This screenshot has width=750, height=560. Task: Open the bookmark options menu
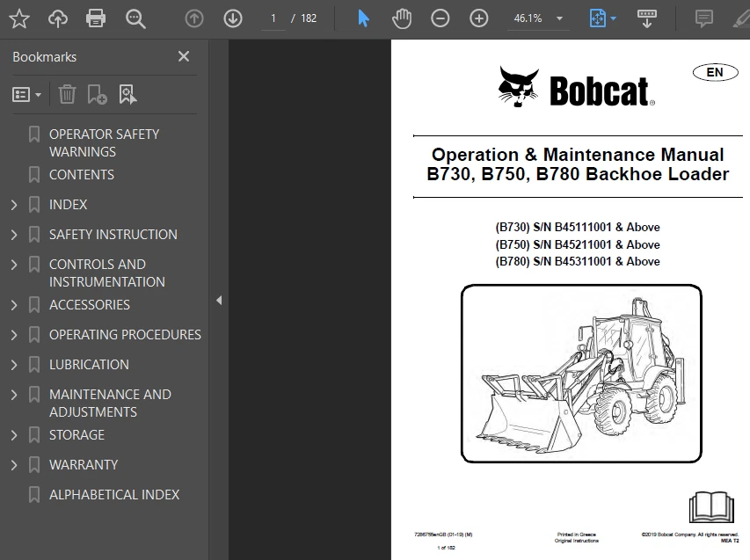[x=26, y=94]
